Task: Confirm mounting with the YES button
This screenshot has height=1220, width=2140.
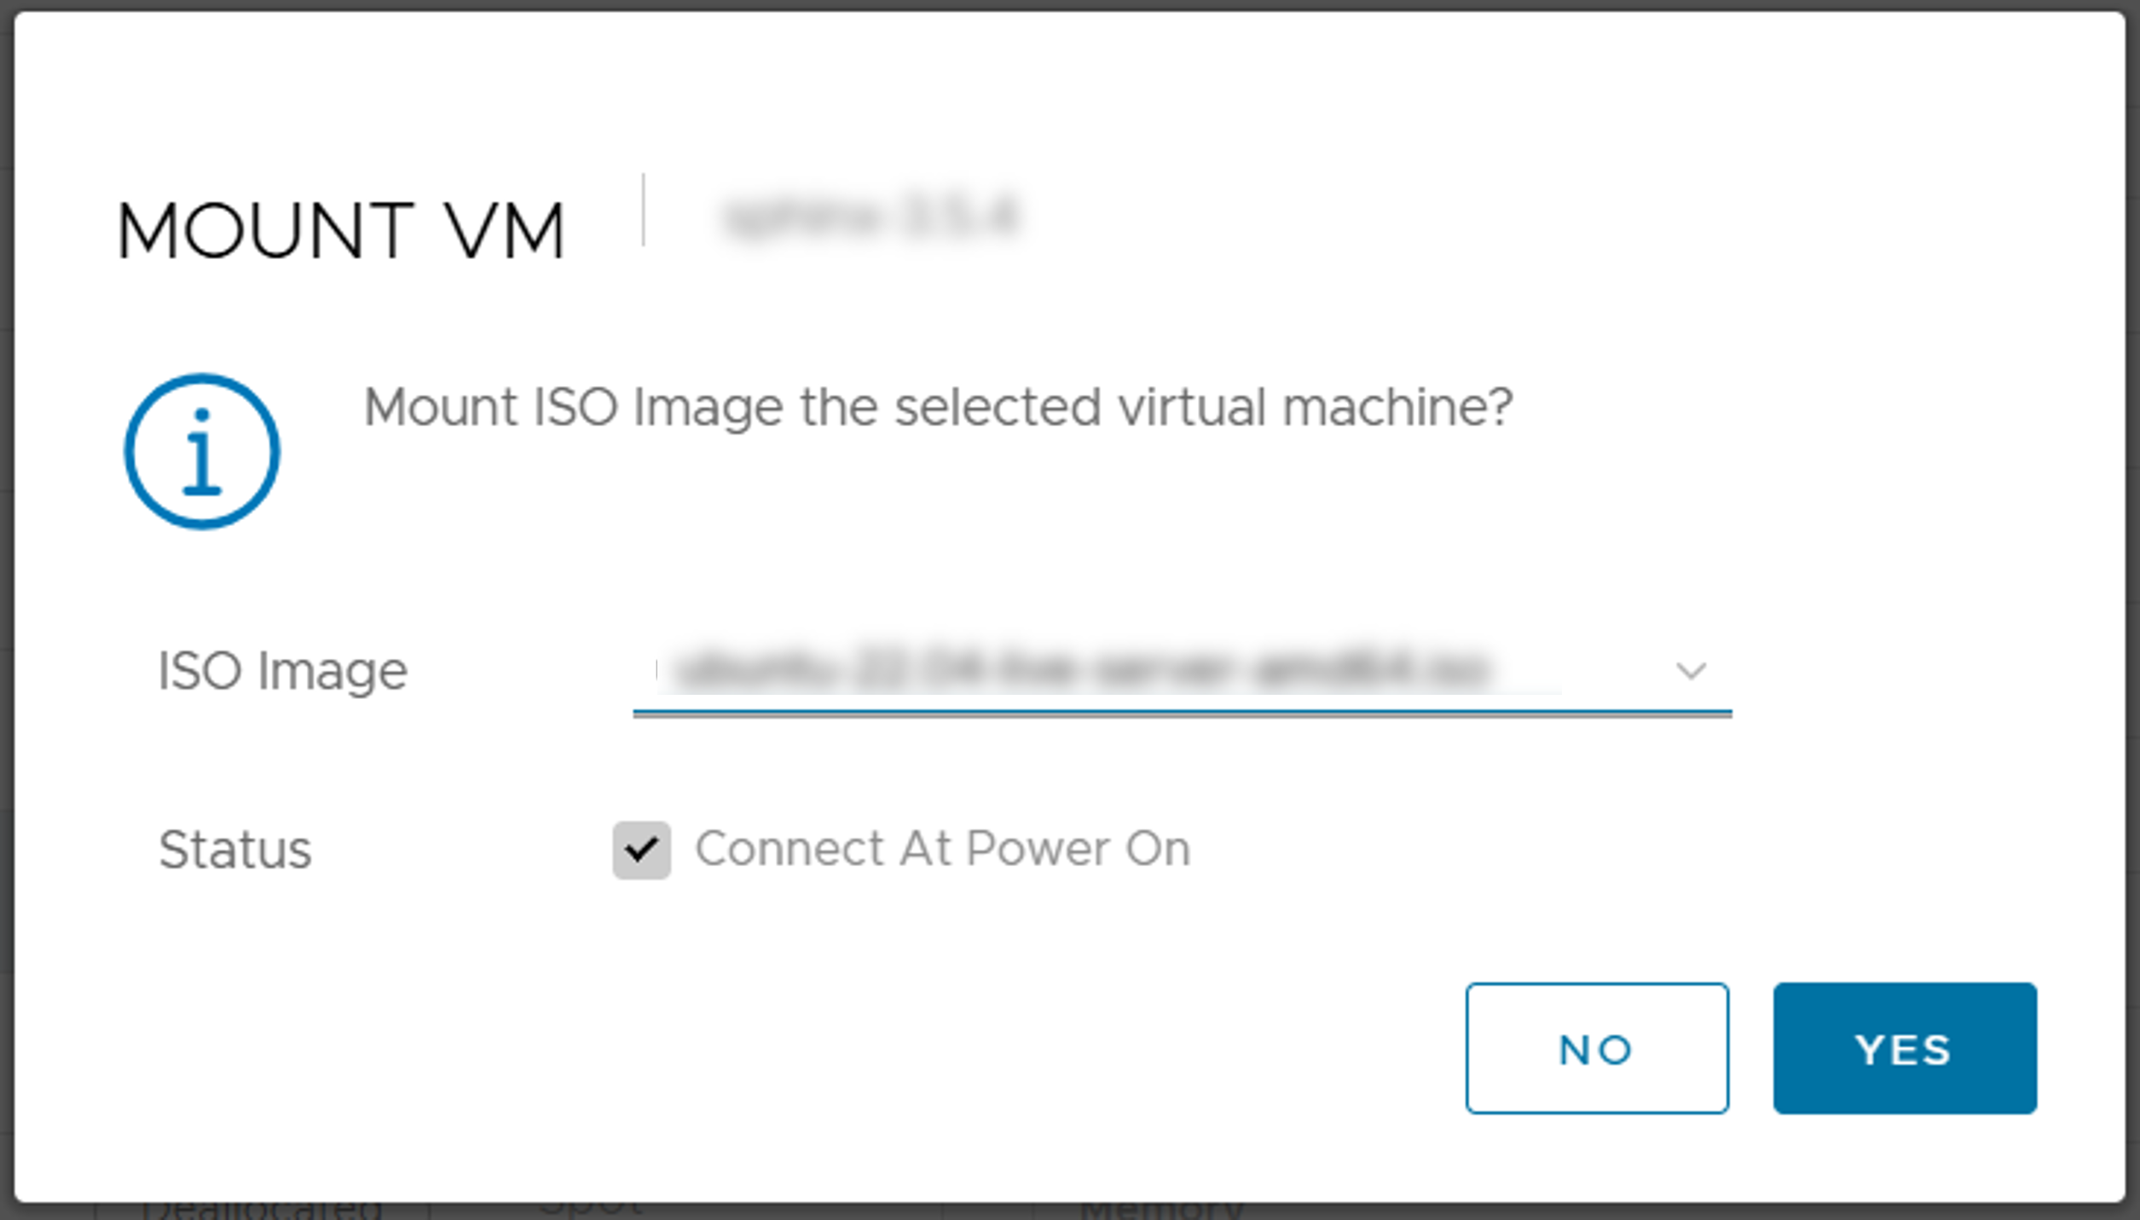Action: coord(1905,1048)
